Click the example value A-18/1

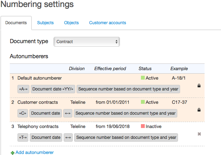point(179,78)
